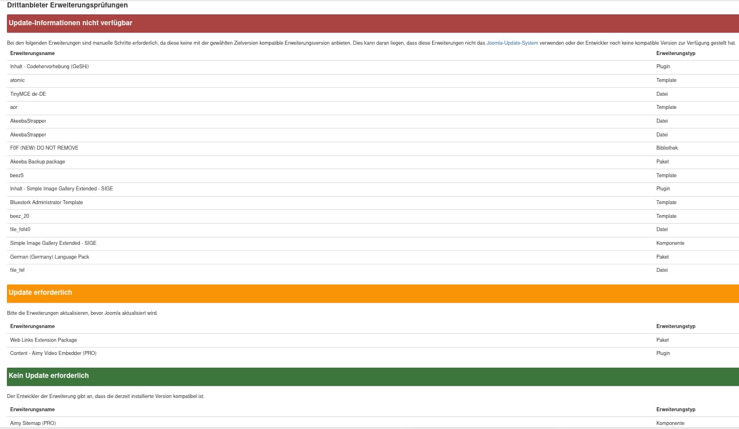
Task: Click 'Der Entwickler der Erweiterung gibt an' text
Action: coord(106,396)
